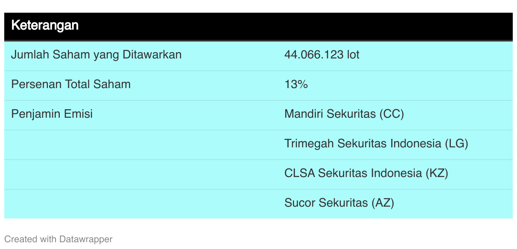Click the 44.066.123 lot value
This screenshot has height=249, width=517.
[x=322, y=55]
